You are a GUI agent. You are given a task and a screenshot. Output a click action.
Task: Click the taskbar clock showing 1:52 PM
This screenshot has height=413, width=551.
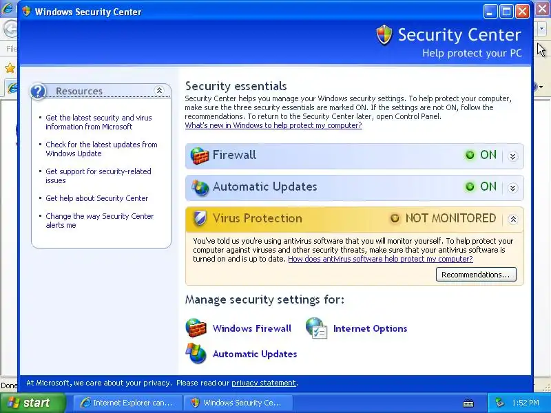(x=526, y=403)
